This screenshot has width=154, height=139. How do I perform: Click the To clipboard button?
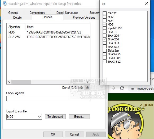pyautogui.click(x=55, y=117)
